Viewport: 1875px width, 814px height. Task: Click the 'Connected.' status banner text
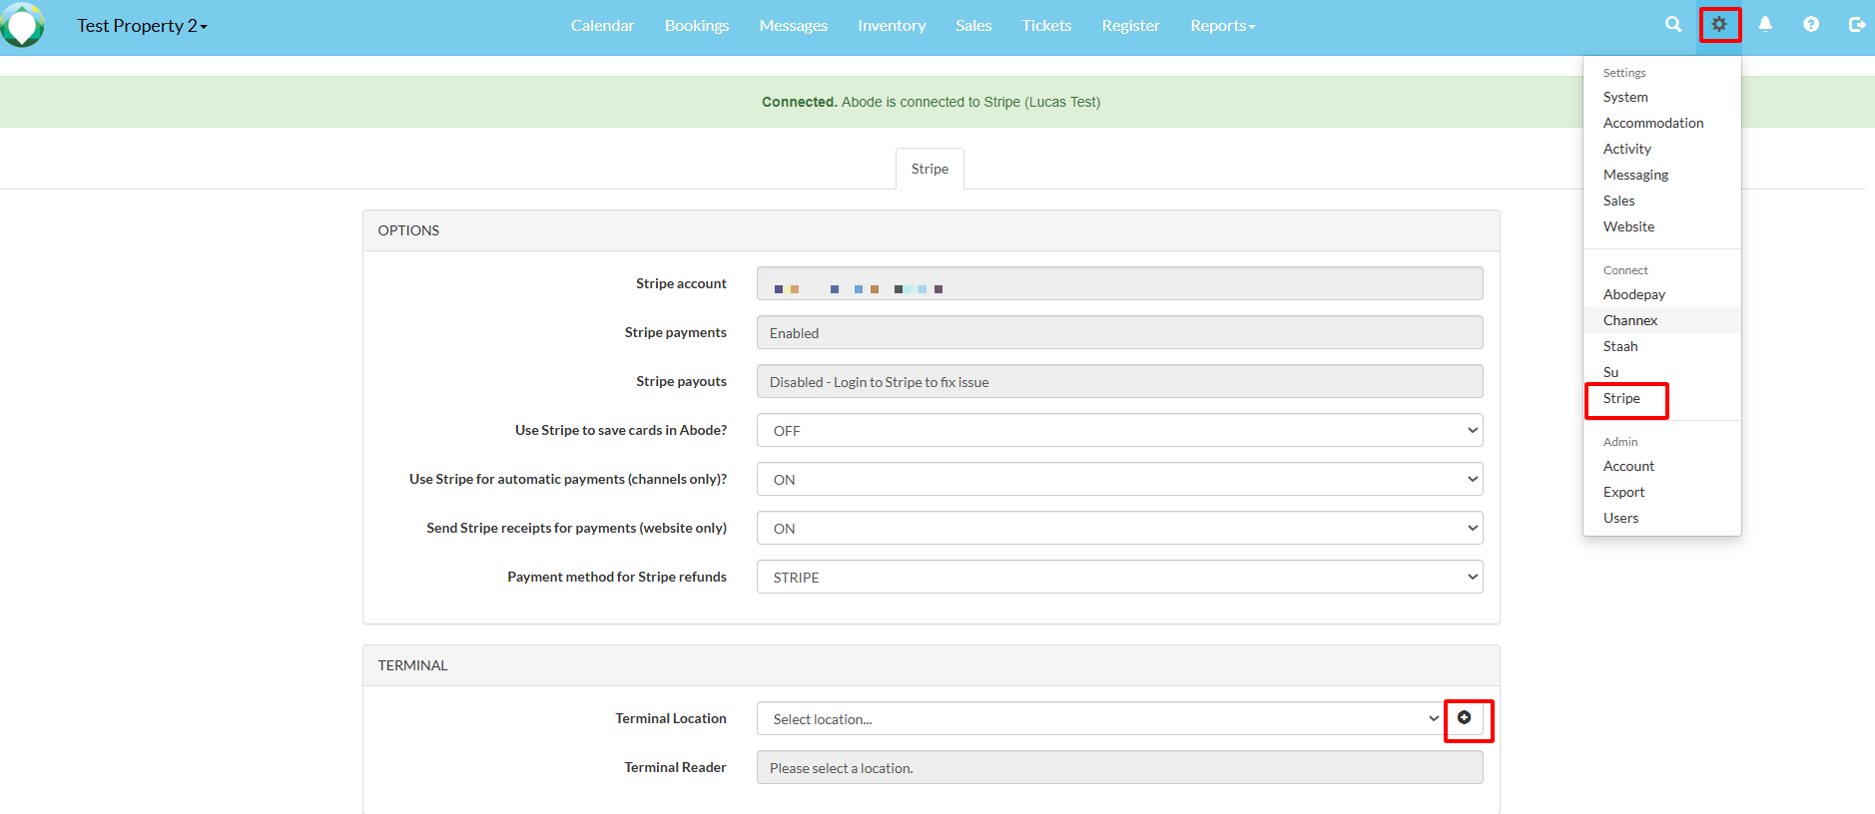pyautogui.click(x=799, y=102)
